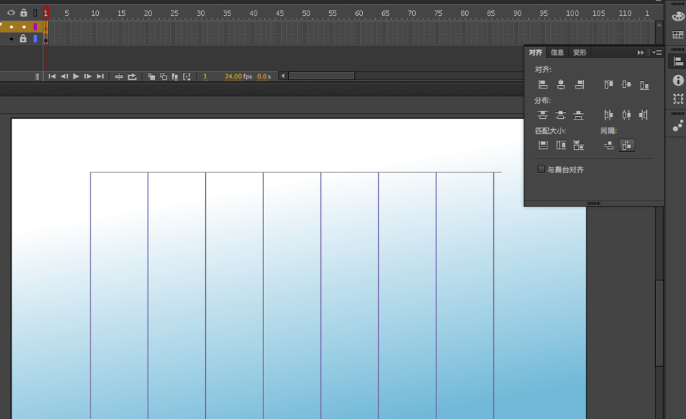Go to the first frame
This screenshot has width=686, height=419.
click(51, 77)
